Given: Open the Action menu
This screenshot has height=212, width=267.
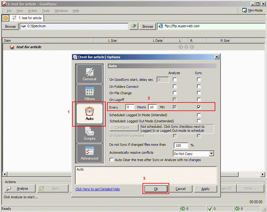Looking at the screenshot, I should point(32,11).
